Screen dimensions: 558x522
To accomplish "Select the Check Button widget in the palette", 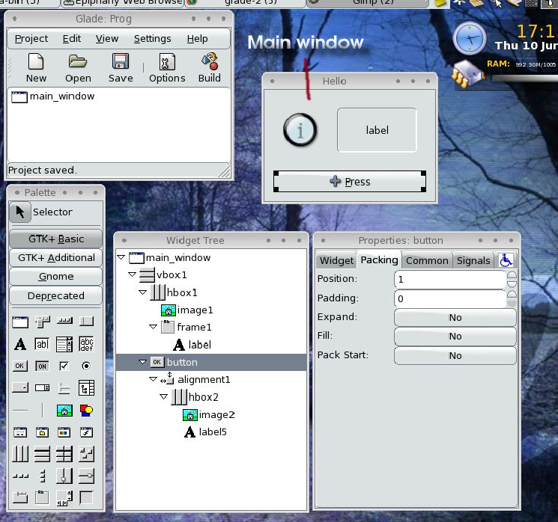I will click(x=64, y=366).
